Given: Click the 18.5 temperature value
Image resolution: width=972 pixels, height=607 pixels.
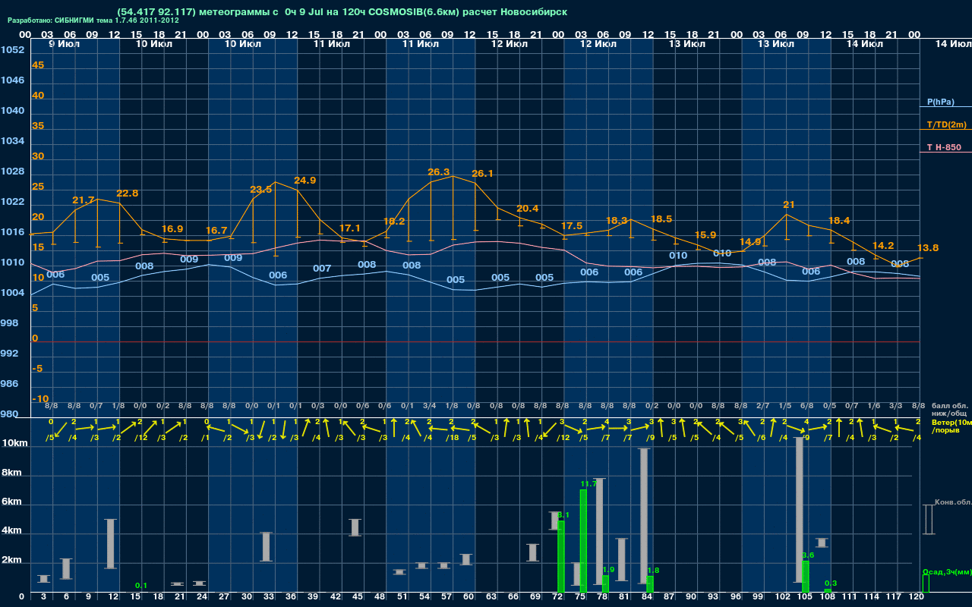Looking at the screenshot, I should pos(661,219).
